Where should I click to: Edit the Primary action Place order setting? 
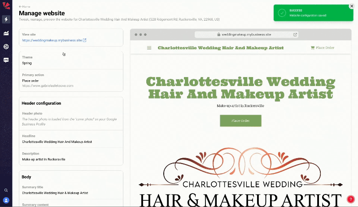(70, 81)
